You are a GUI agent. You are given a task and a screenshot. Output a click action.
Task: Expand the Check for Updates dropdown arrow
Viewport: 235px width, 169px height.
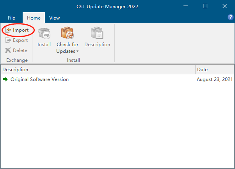coord(77,51)
